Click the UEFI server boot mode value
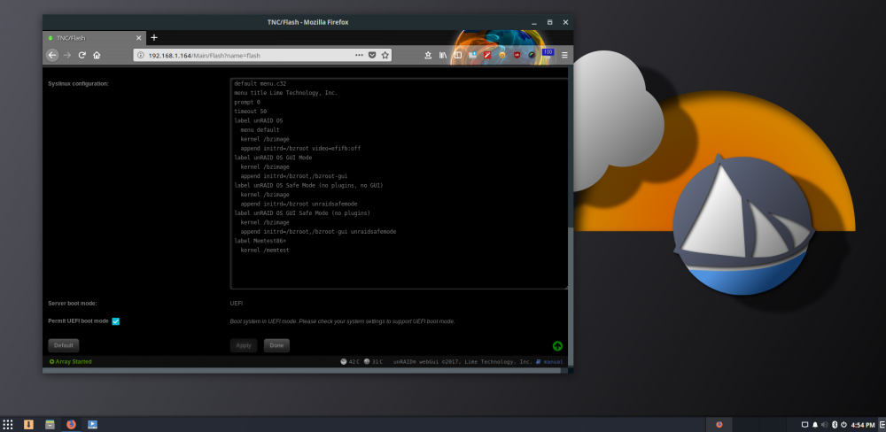Image resolution: width=886 pixels, height=432 pixels. 237,304
